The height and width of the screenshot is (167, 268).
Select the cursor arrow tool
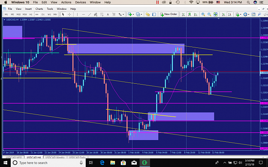pos(63,15)
